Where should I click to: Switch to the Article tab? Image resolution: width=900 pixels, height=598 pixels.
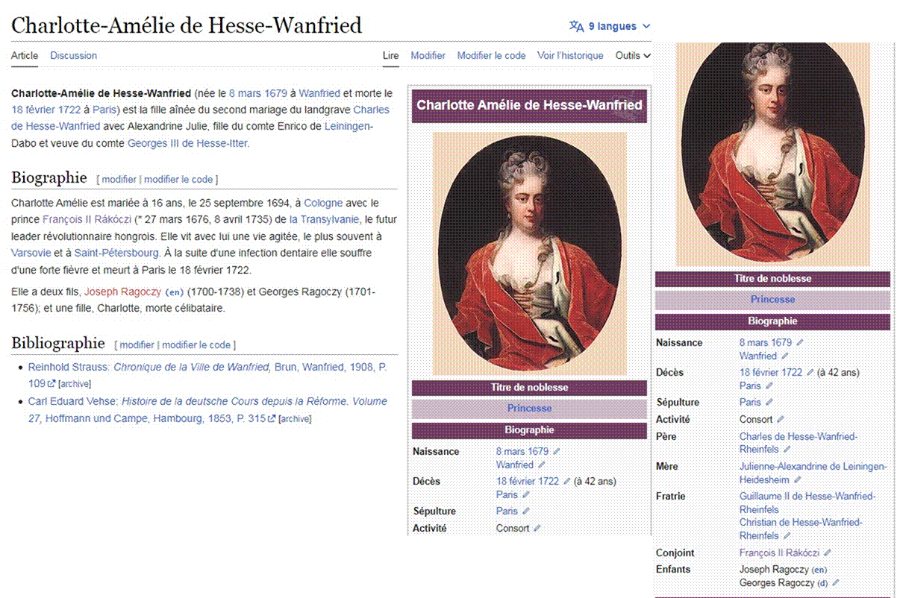point(25,55)
